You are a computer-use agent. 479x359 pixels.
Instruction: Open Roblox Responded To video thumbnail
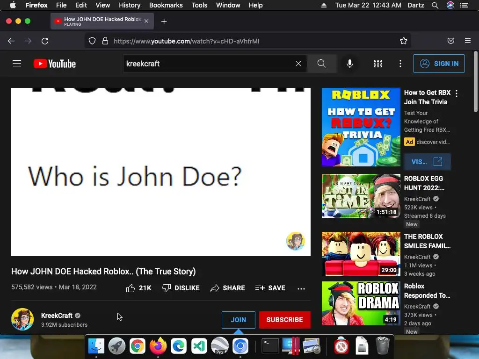(x=361, y=303)
